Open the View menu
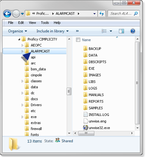 point(32,23)
